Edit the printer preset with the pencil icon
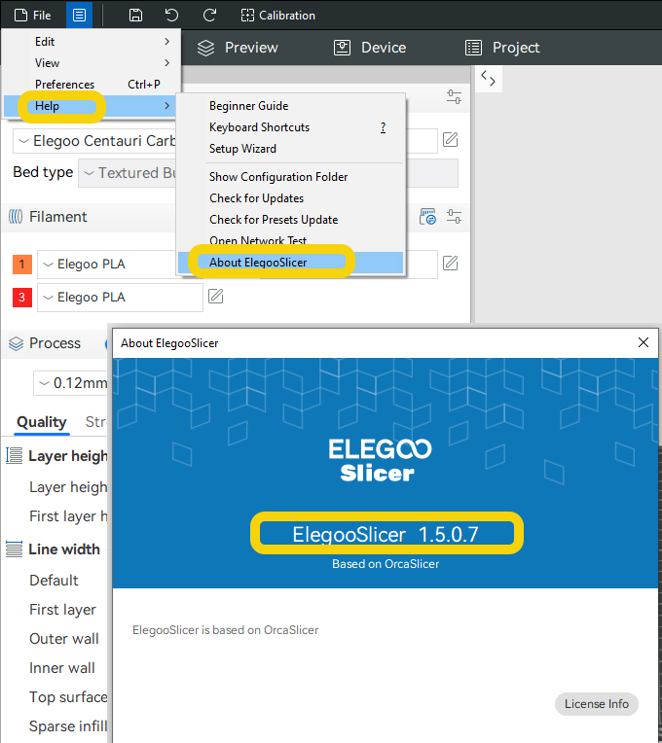The width and height of the screenshot is (662, 743). (x=450, y=140)
